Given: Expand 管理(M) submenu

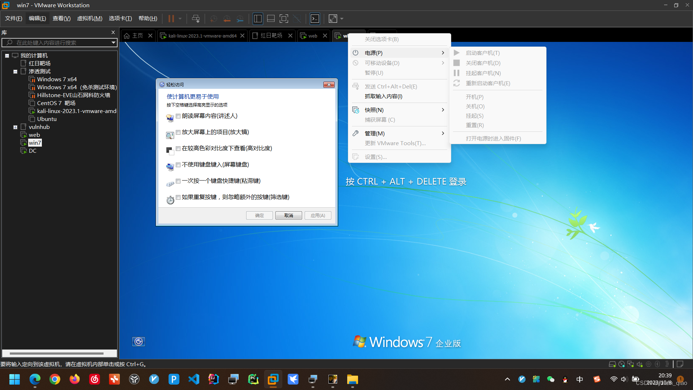Looking at the screenshot, I should click(399, 133).
